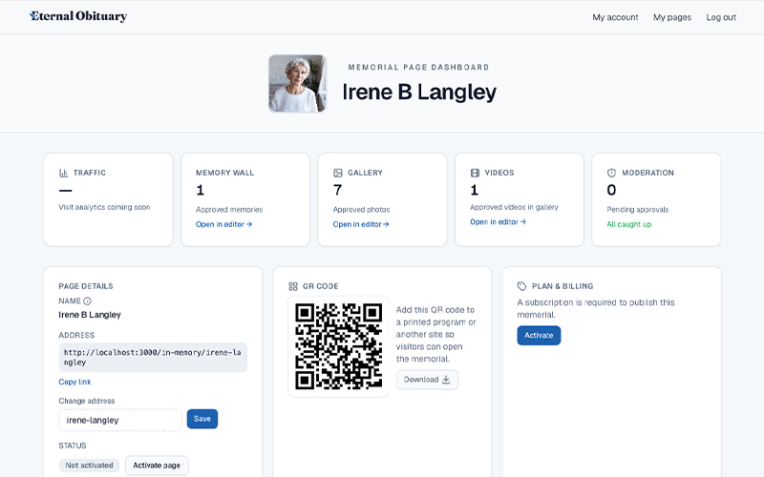Focus the Change address input field
This screenshot has height=477, width=764.
(120, 420)
